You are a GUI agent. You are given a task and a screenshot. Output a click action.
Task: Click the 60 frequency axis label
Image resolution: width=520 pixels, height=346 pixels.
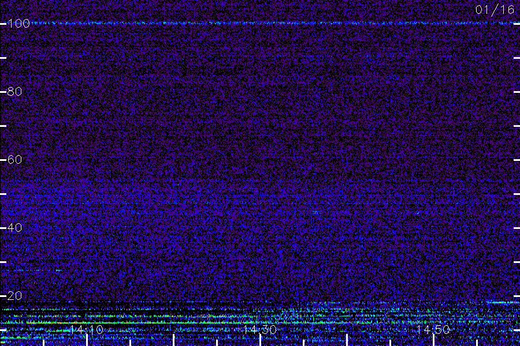pyautogui.click(x=14, y=160)
